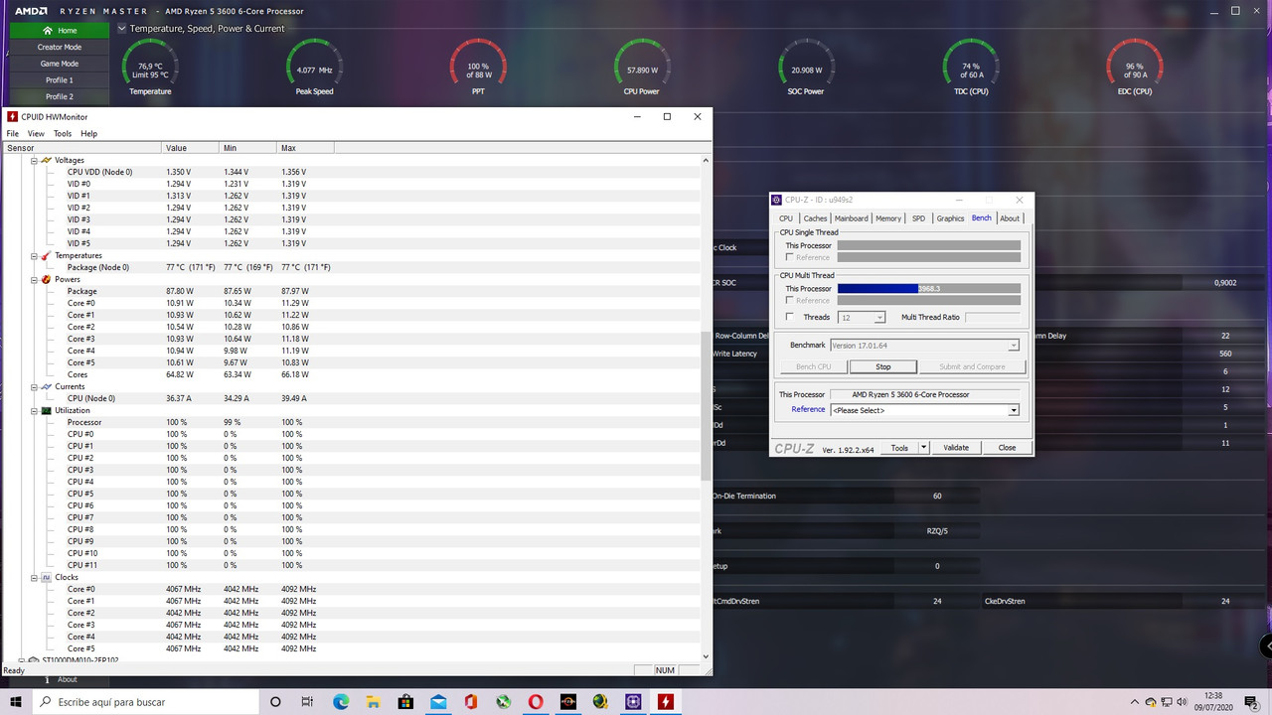Screen dimensions: 1272x715
Task: Tick the Multi Thread Reference checkbox
Action: tap(790, 300)
